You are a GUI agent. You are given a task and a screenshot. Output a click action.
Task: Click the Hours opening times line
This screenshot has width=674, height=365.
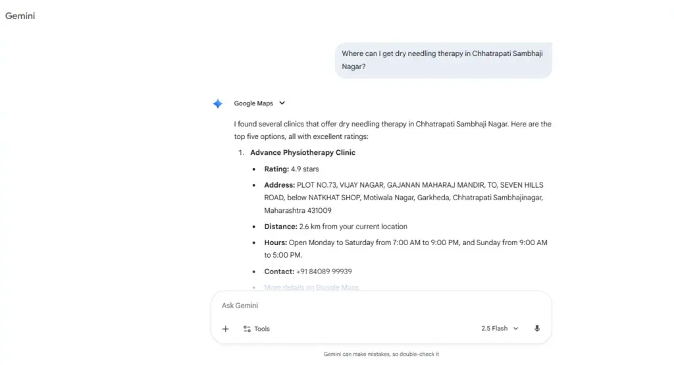pyautogui.click(x=405, y=249)
